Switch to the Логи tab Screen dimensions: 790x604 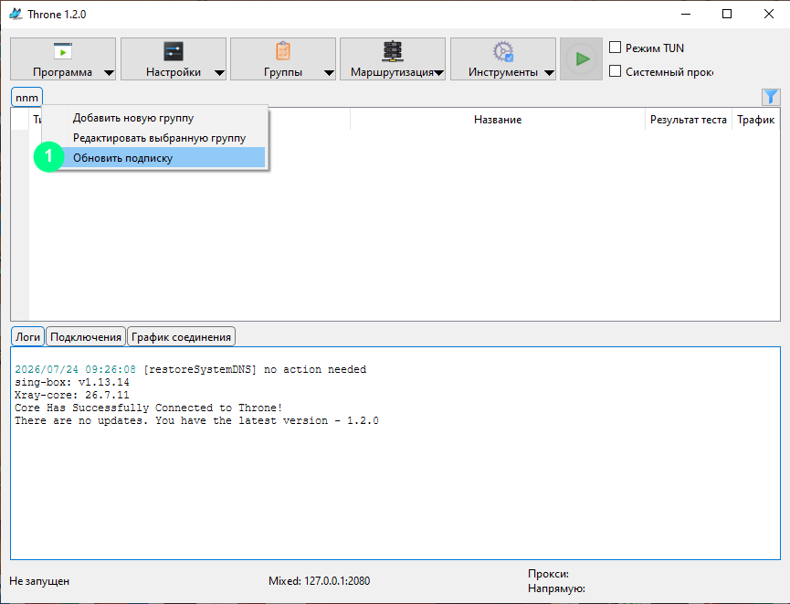coord(27,337)
